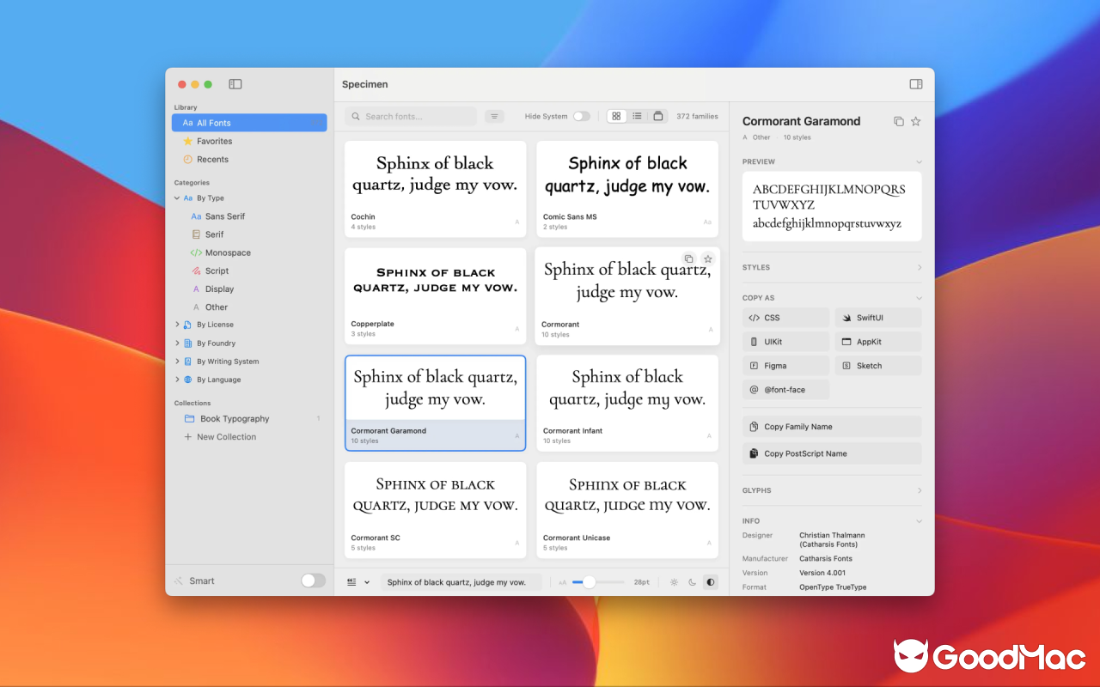Viewport: 1100px width, 687px height.
Task: Collapse the By Type category
Action: [x=177, y=198]
